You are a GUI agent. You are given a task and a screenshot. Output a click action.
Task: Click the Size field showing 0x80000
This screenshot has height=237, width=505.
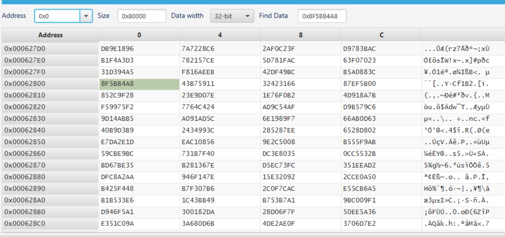142,16
